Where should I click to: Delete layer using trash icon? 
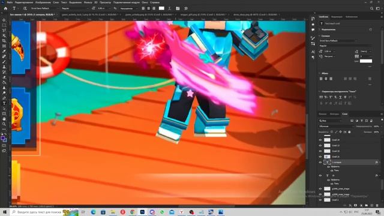377,205
